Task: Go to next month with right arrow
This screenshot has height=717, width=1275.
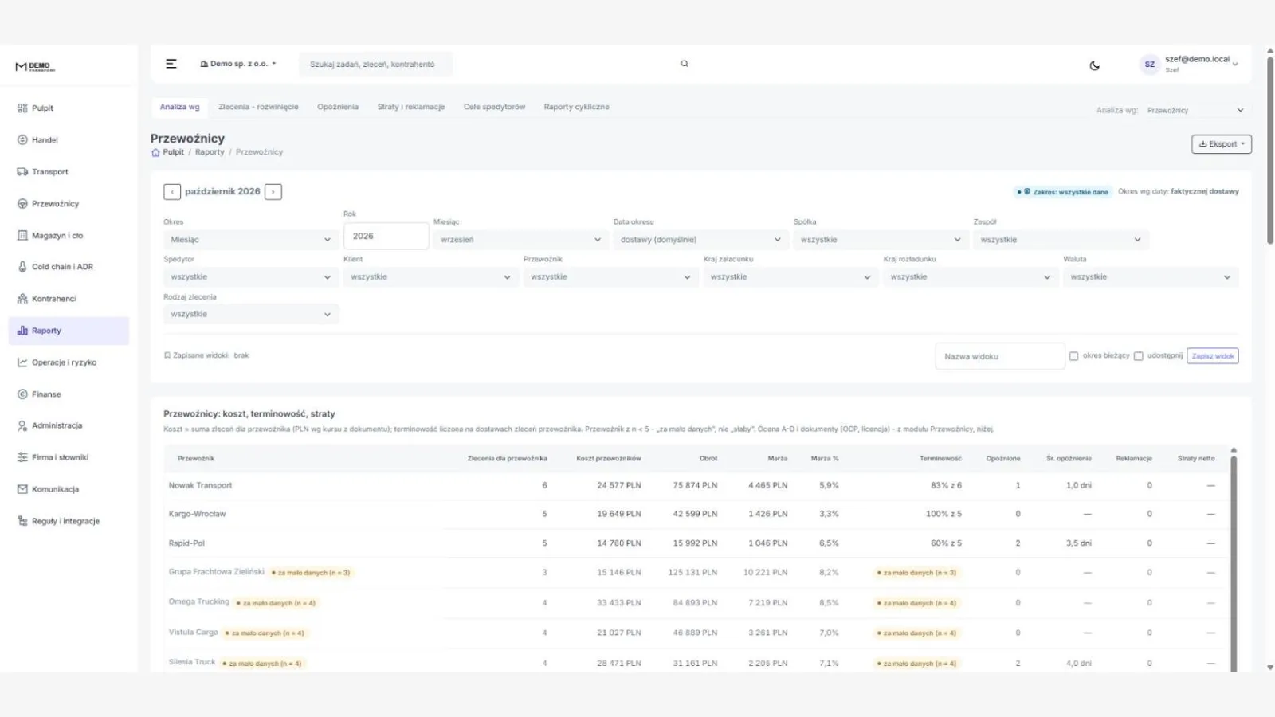Action: point(273,192)
